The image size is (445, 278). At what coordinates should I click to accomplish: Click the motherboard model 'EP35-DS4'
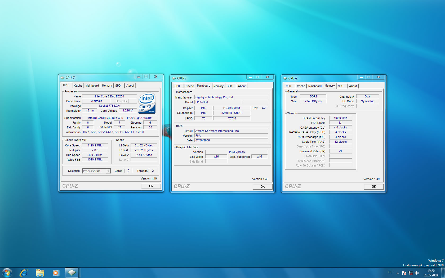(218, 102)
